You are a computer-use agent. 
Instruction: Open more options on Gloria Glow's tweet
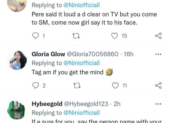[x=158, y=54]
